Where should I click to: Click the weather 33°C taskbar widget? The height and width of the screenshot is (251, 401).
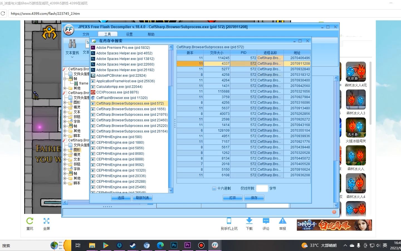coord(319,245)
